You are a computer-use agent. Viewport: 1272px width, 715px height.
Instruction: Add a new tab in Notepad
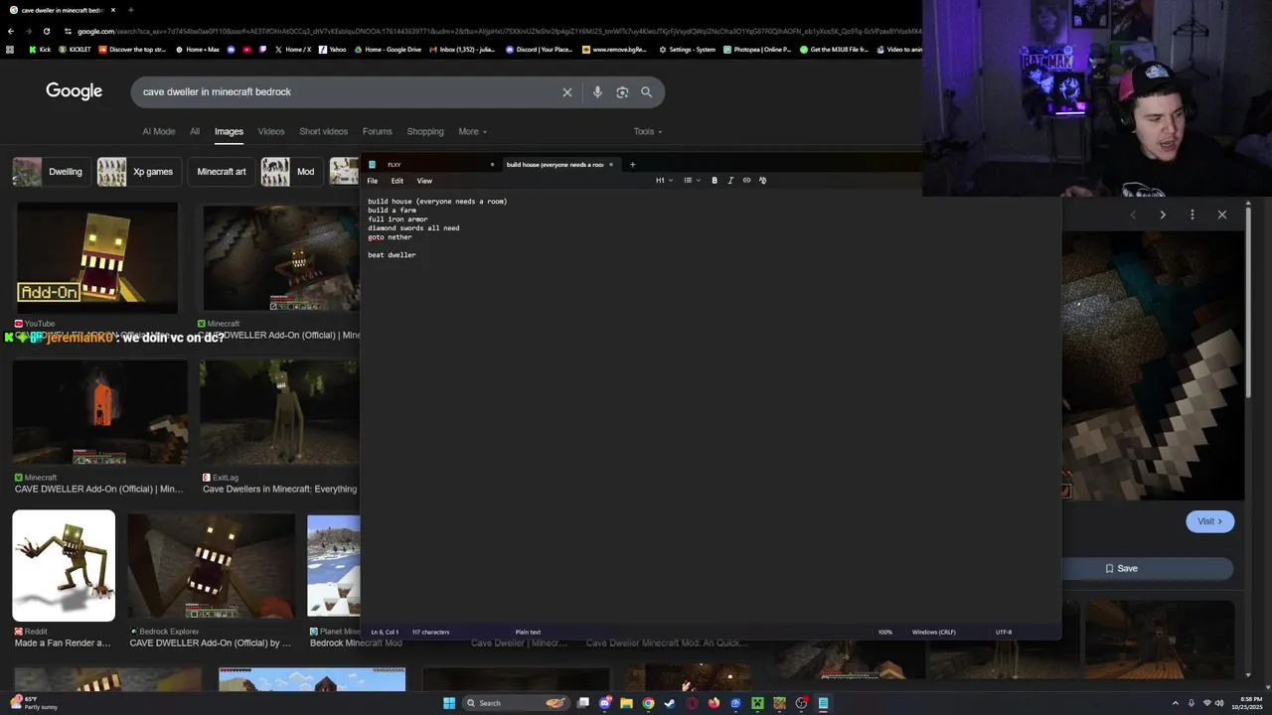tap(632, 165)
